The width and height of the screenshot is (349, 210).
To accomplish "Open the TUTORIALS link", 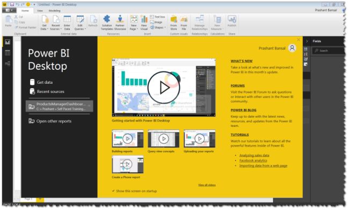I will click(x=239, y=135).
